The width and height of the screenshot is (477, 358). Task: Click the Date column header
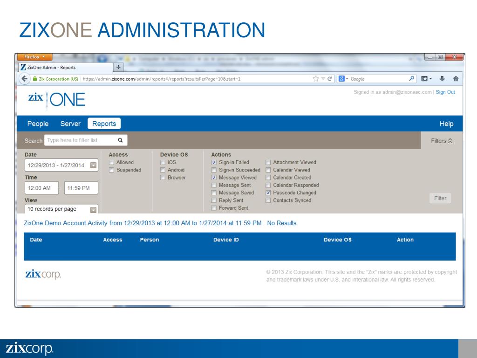tap(36, 240)
